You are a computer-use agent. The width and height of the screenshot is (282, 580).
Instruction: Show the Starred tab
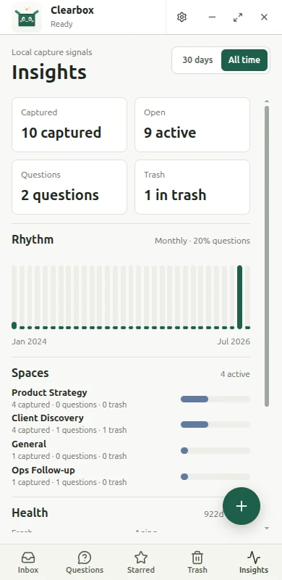141,563
